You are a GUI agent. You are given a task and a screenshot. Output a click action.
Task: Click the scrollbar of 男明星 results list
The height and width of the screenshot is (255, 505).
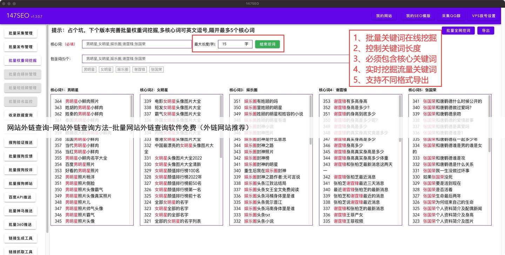click(132, 105)
